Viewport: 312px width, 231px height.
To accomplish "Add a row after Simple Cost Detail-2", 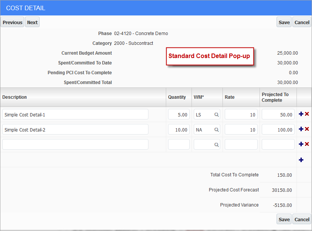I will (301, 129).
